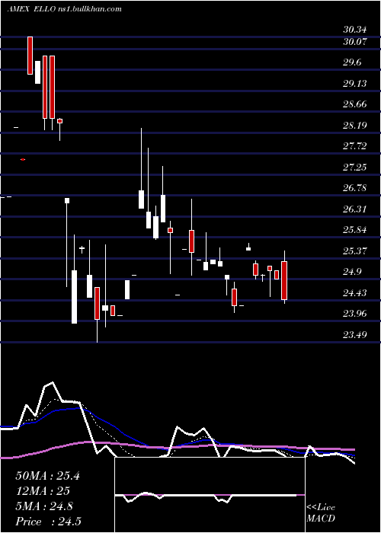Click the 30.34 price level label

pyautogui.click(x=355, y=30)
